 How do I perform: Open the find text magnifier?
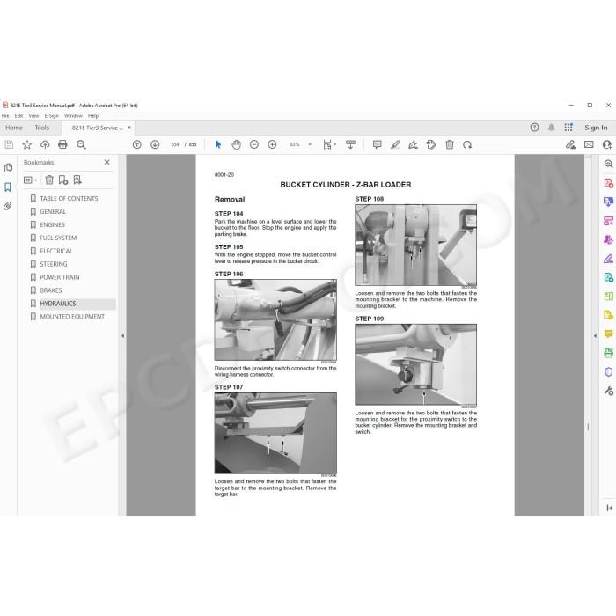(x=81, y=144)
